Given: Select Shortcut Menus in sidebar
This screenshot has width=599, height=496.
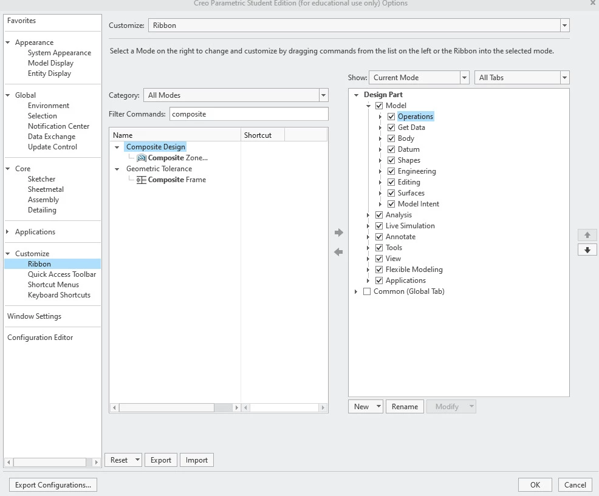Looking at the screenshot, I should (53, 285).
